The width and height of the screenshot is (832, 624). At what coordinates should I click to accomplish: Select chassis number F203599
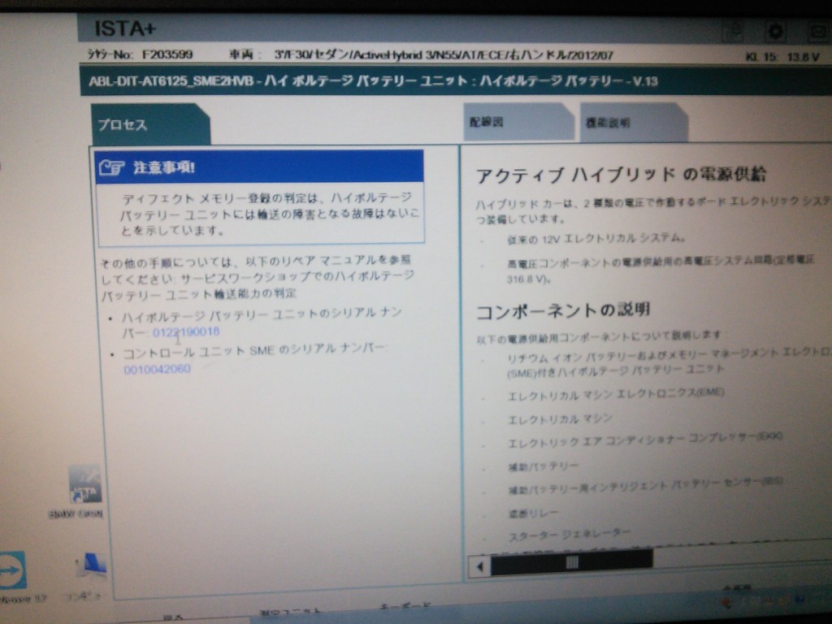(x=167, y=54)
